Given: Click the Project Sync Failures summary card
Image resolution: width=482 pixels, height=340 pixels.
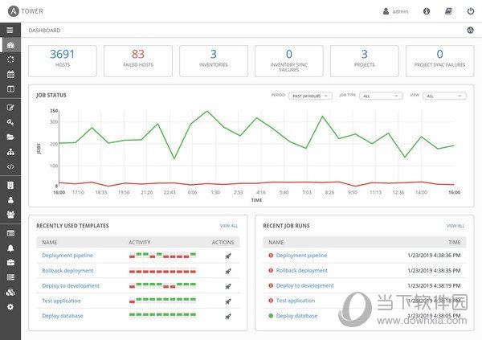Looking at the screenshot, I should point(440,61).
